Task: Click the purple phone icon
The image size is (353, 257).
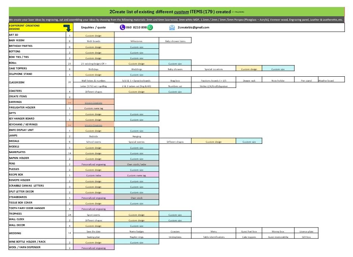Action: tap(122, 27)
